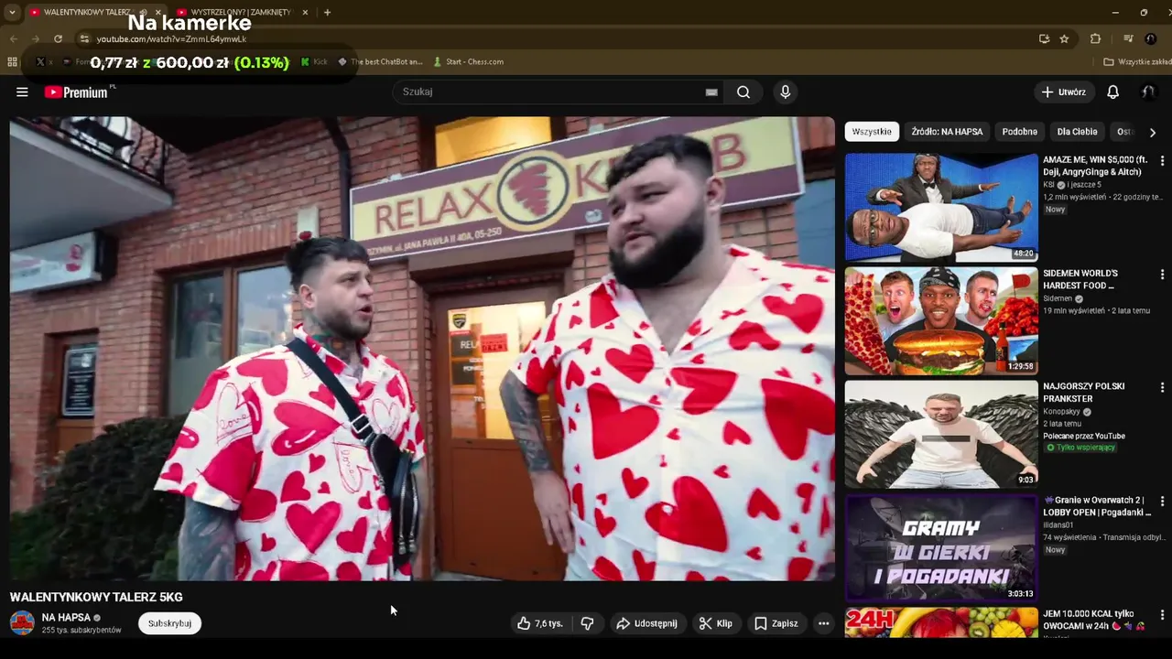Viewport: 1172px width, 659px height.
Task: Subscribe to NA HAPSA with Subskrybuj
Action: point(169,623)
